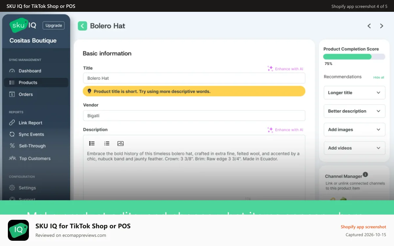
Task: Click the Sync Events refresh icon
Action: [12, 134]
